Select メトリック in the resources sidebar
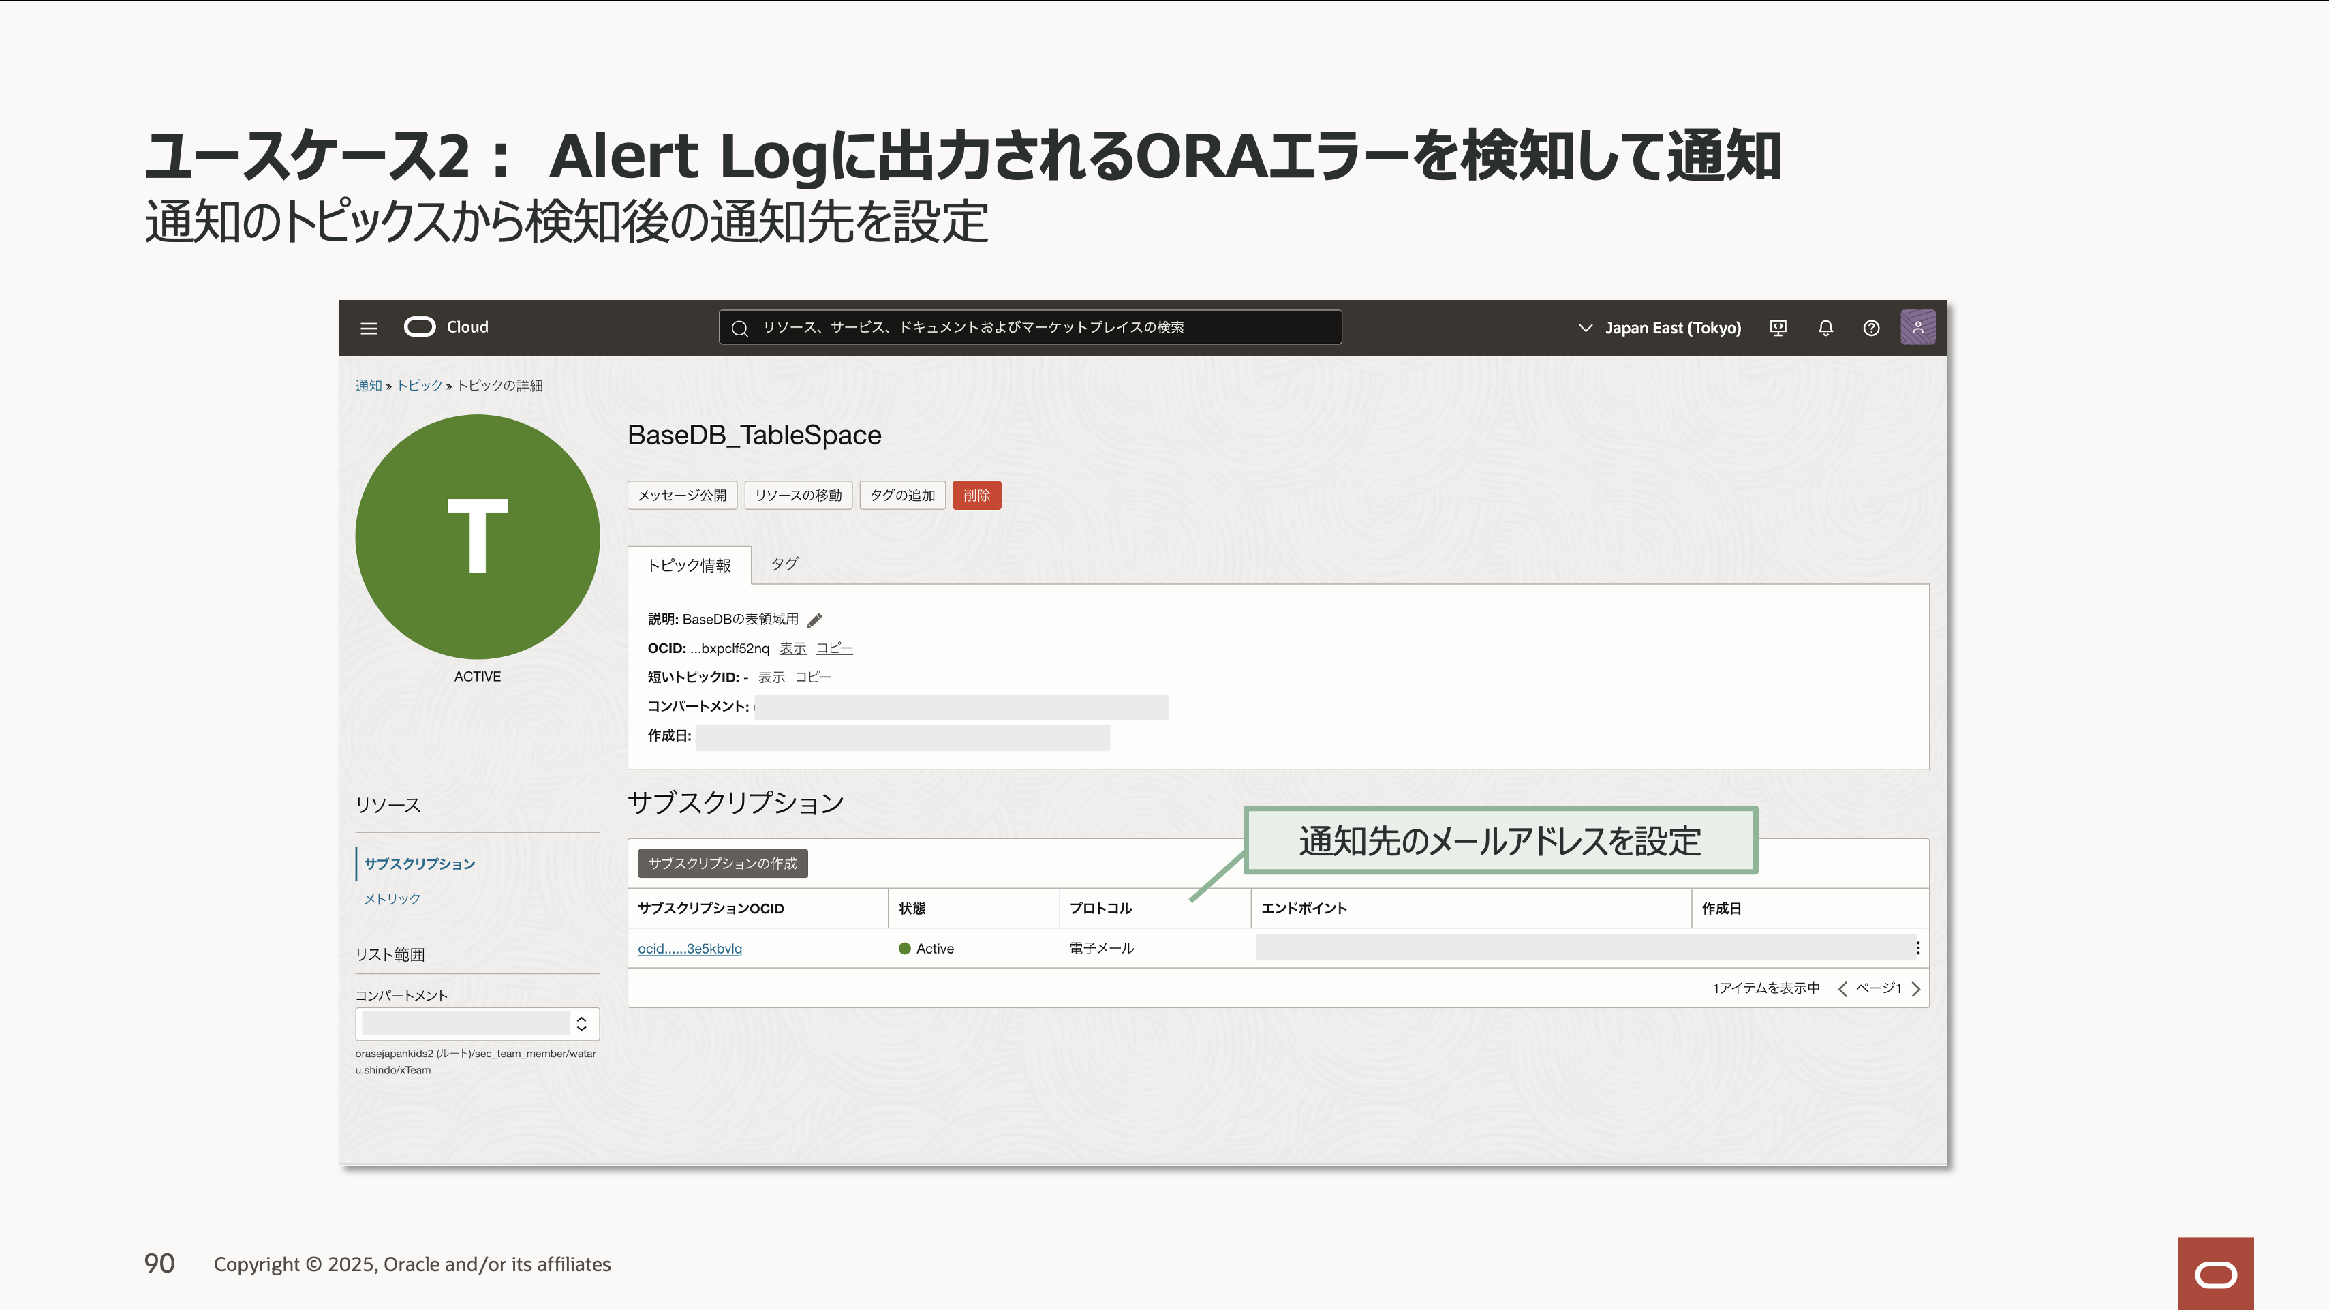 [392, 898]
